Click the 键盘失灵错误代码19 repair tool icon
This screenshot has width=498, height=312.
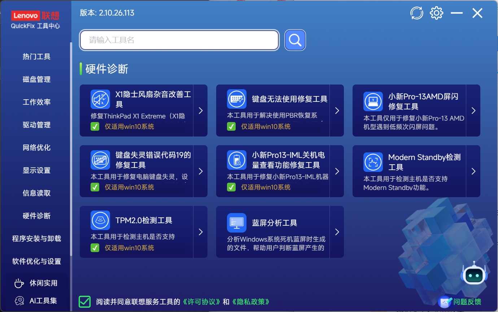click(x=100, y=160)
